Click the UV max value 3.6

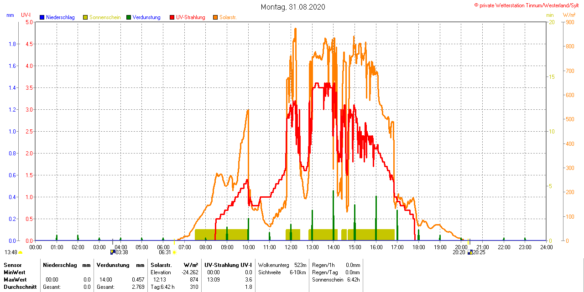pyautogui.click(x=249, y=280)
